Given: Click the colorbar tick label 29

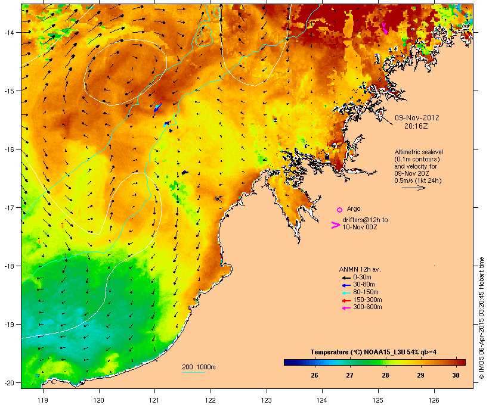Looking at the screenshot, I should (x=420, y=375).
